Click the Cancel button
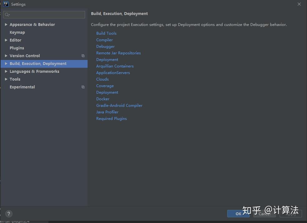Viewport: 307px width, 223px height. pyautogui.click(x=265, y=214)
